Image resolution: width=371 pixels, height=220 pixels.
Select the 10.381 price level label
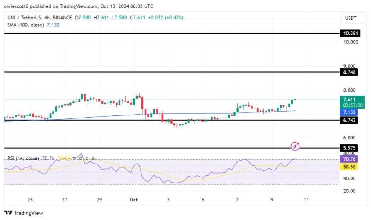350,33
